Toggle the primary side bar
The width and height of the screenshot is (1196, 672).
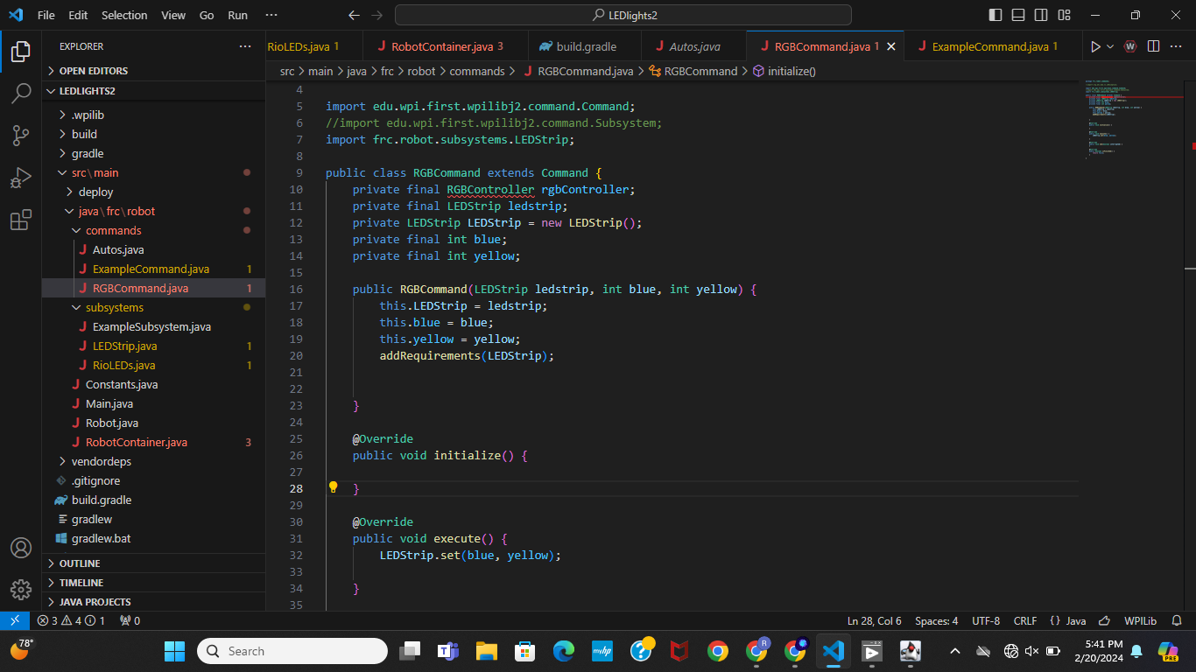(x=995, y=15)
